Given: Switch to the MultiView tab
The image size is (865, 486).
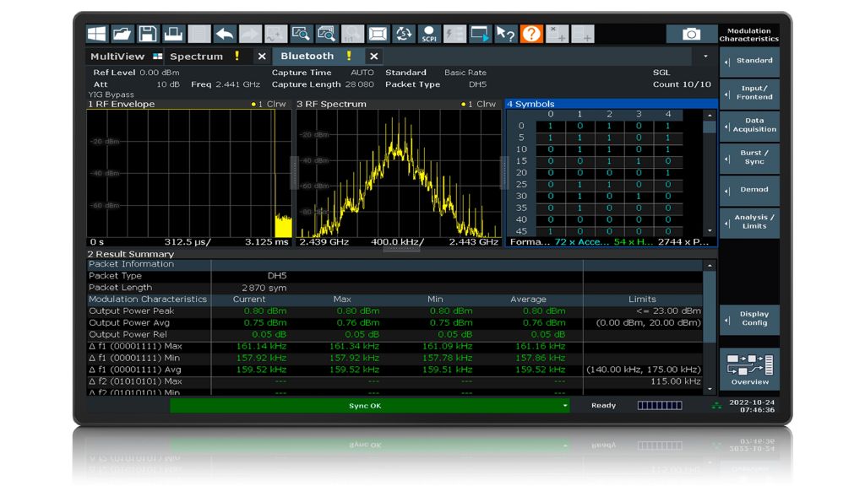Looking at the screenshot, I should tap(117, 57).
